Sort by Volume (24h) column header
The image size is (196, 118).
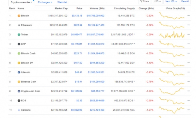[97, 9]
